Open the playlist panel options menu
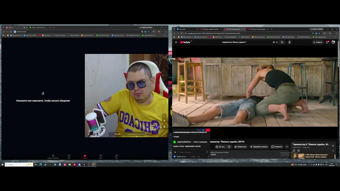The height and width of the screenshot is (191, 340). [333, 151]
